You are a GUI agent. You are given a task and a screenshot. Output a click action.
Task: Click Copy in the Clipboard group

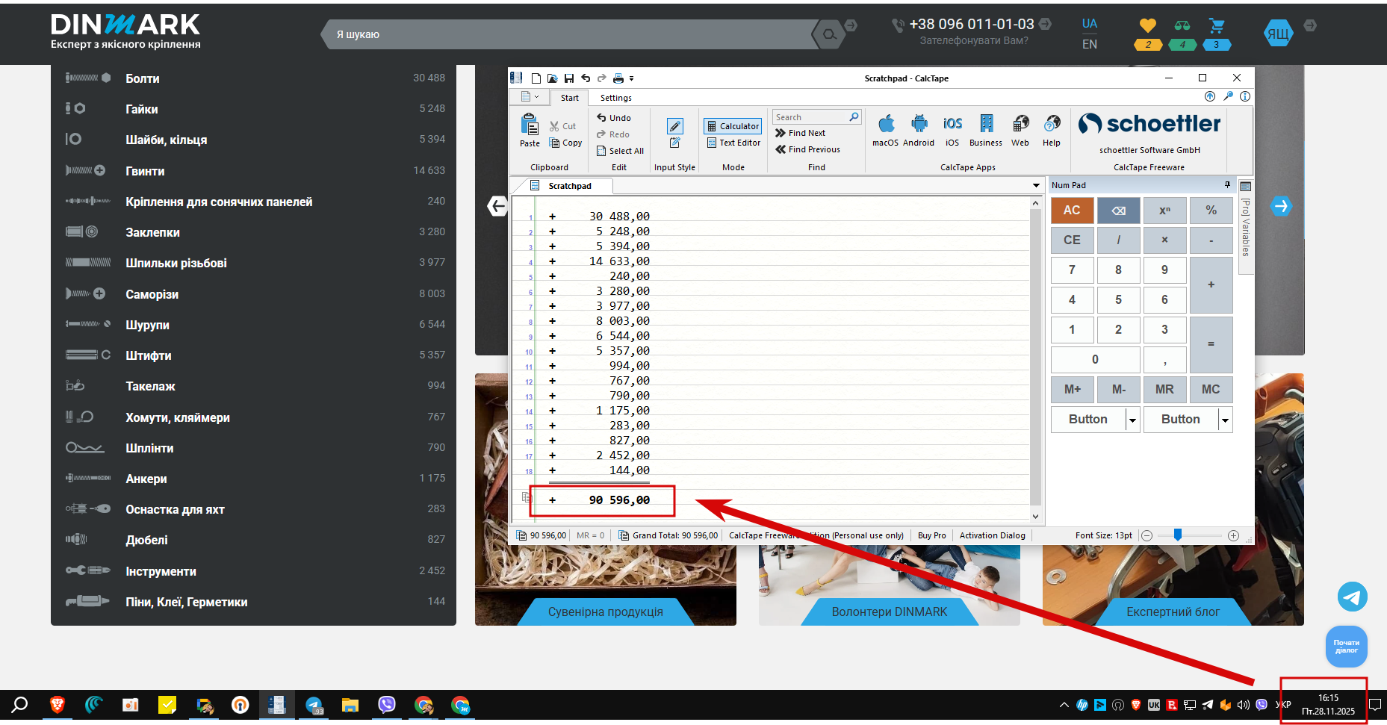565,143
